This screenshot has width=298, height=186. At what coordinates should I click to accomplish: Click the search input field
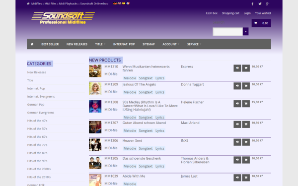click(x=227, y=32)
